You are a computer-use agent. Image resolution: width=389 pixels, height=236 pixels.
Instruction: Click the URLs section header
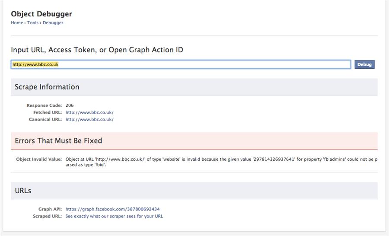23,191
